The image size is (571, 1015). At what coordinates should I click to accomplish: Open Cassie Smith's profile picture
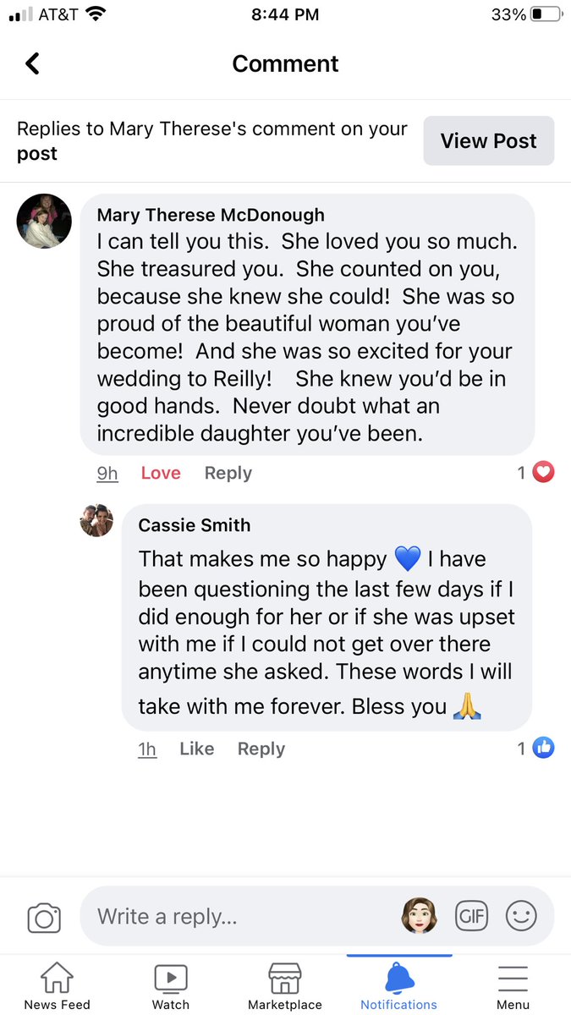96,520
